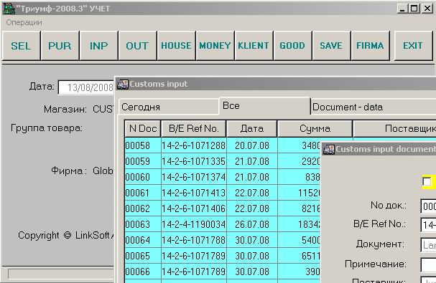
Task: Sort by the N Doc column header
Action: 143,129
